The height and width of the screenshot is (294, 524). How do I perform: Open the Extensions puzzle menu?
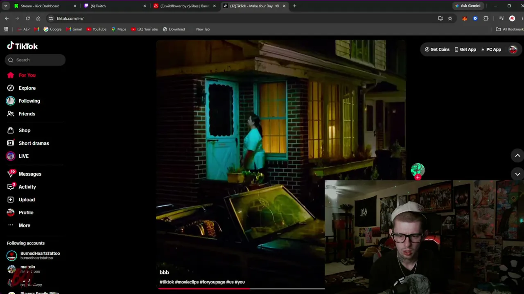coord(486,18)
